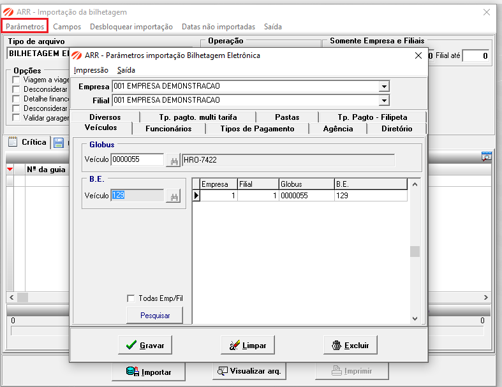Check the first Desconsiderar checkbox under Viagem a viagem
Viewport: 502px width, 387px height.
(16, 89)
